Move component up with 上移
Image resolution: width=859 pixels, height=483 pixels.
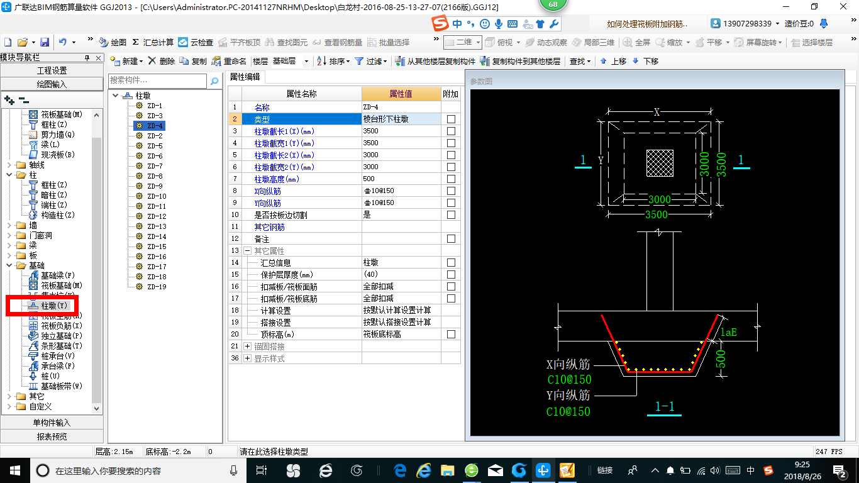click(613, 61)
